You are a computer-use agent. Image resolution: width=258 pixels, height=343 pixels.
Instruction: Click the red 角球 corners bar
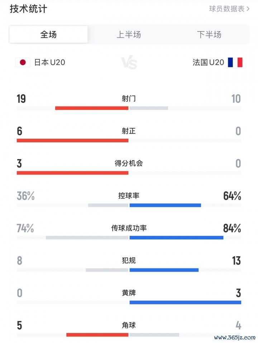tap(97, 335)
